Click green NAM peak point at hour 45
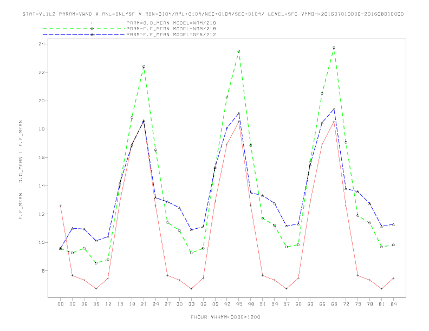429x331 pixels. coord(239,51)
